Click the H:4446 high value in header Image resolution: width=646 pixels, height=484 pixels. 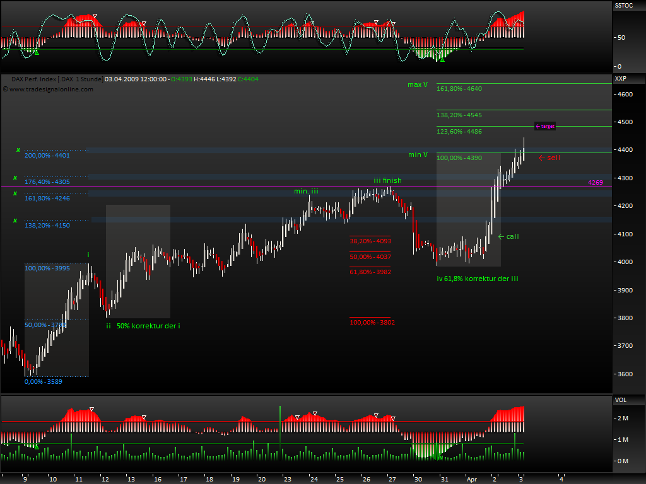click(x=204, y=79)
